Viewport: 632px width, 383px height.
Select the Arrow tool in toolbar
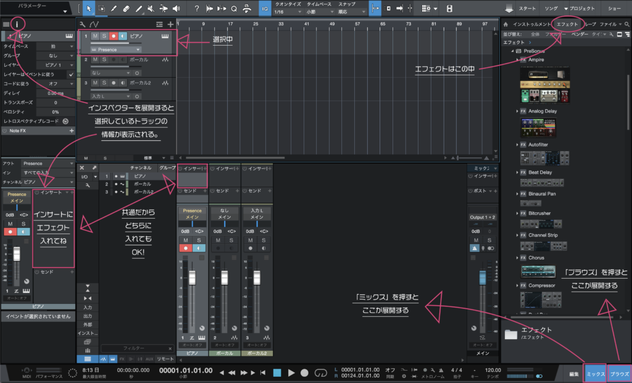click(x=88, y=9)
